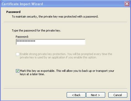131x101 pixels.
Task: Enable strong private key protection checkbox
Action: click(x=17, y=54)
